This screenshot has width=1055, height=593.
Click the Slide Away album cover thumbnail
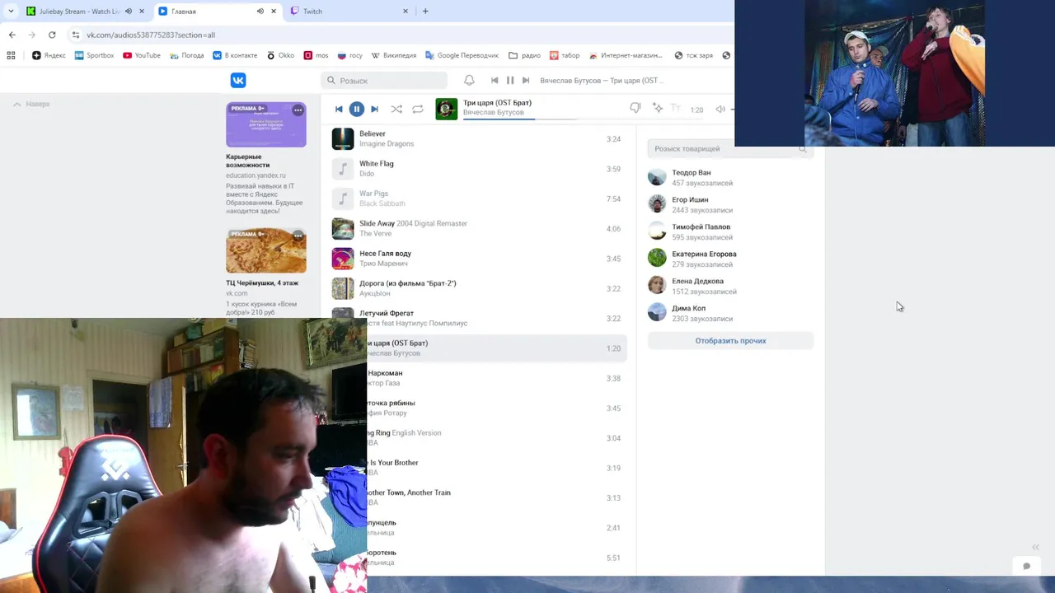click(343, 228)
